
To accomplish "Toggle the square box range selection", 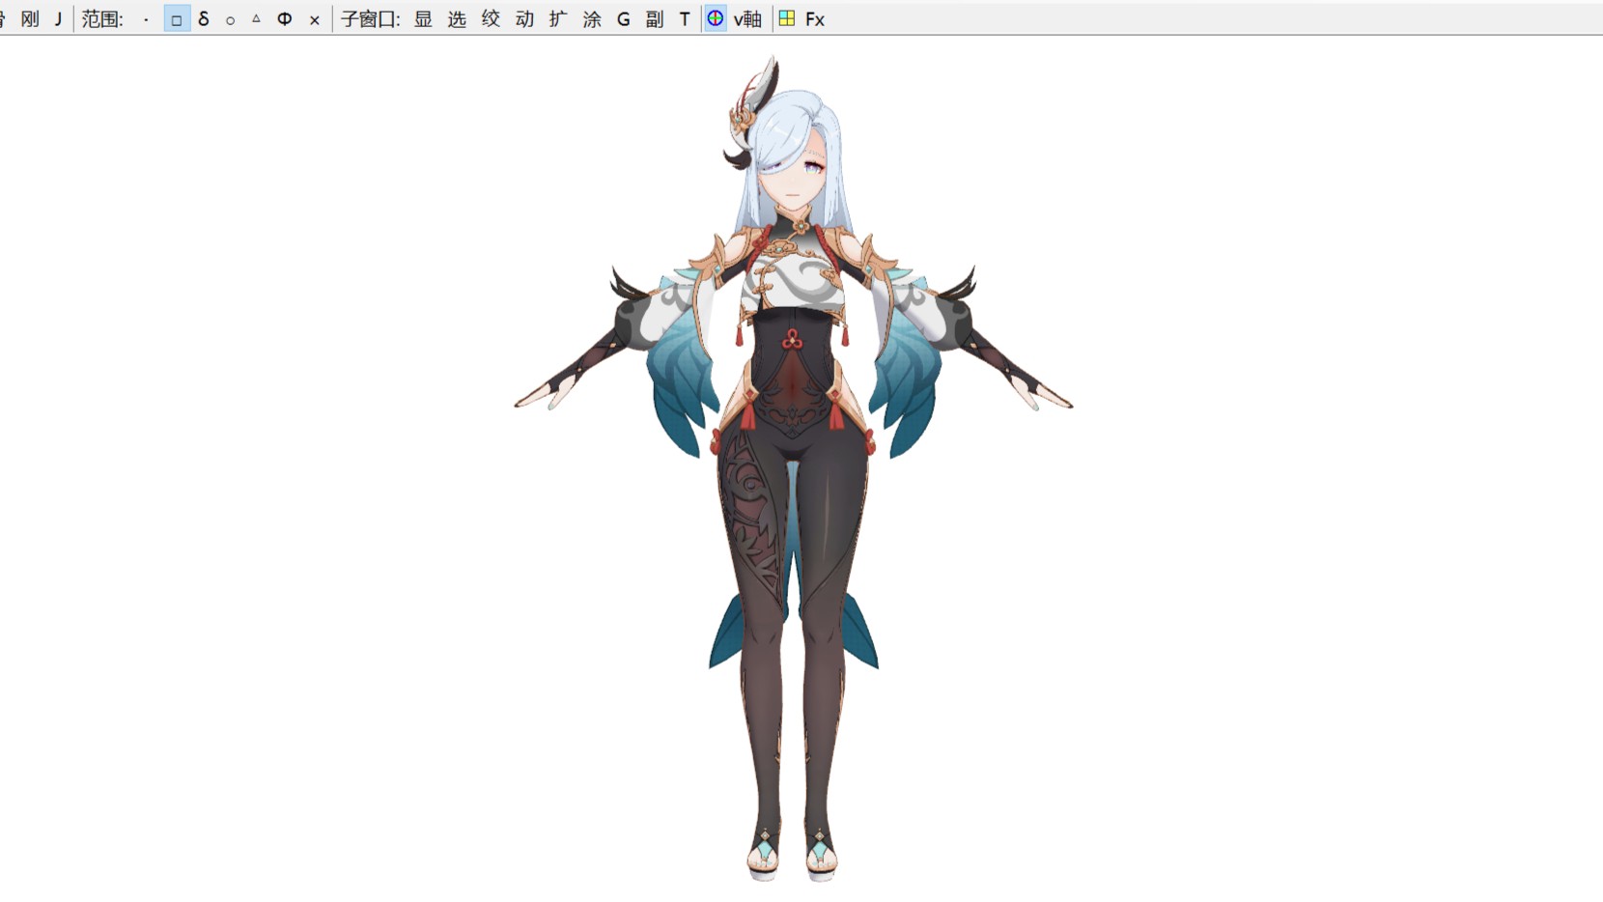I will (x=177, y=19).
